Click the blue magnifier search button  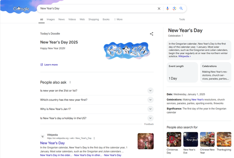click(x=181, y=8)
